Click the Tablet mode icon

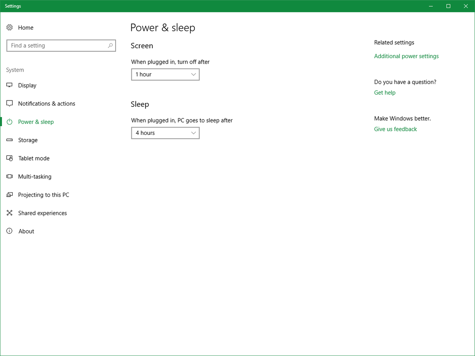[9, 158]
